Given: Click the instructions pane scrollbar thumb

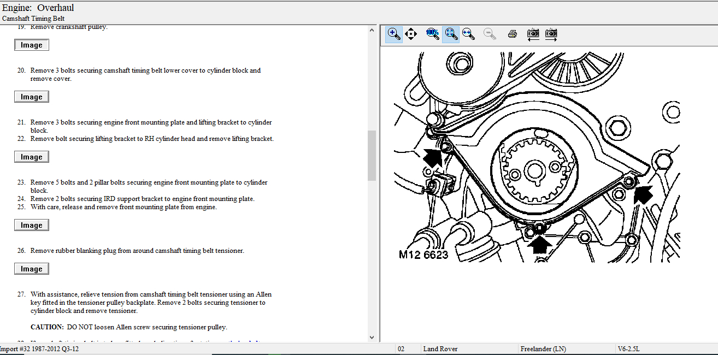Looking at the screenshot, I should click(x=372, y=156).
